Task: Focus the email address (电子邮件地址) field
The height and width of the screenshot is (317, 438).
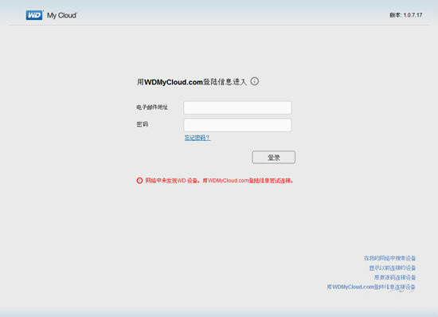Action: pyautogui.click(x=237, y=108)
